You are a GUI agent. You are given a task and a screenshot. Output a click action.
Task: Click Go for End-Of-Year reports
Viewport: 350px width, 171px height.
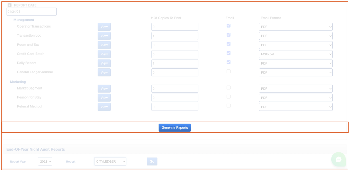(152, 161)
